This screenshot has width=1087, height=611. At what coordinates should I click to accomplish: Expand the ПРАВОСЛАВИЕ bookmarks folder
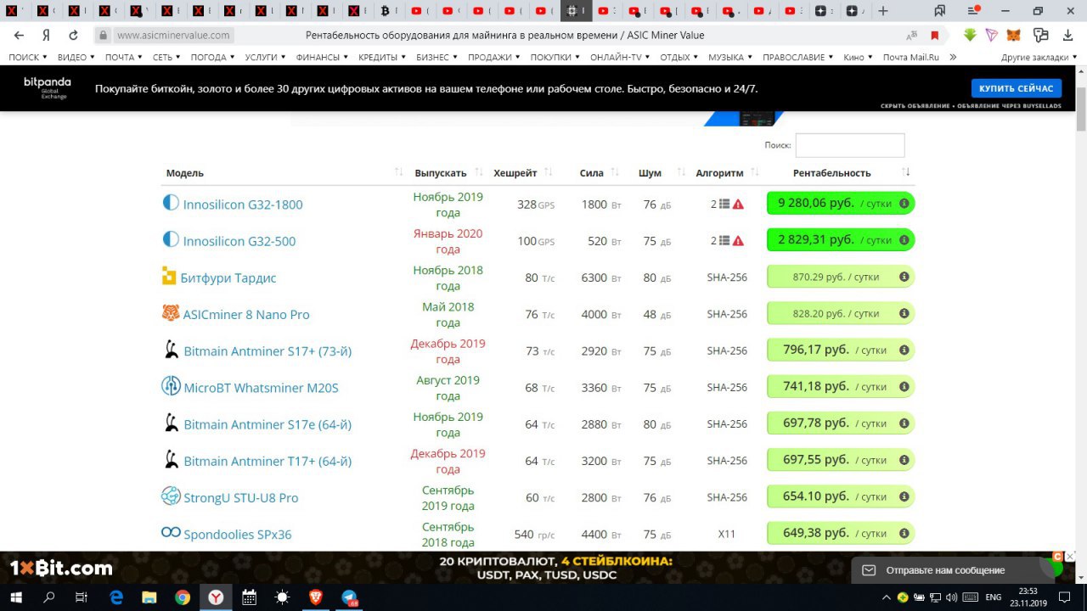[x=797, y=57]
